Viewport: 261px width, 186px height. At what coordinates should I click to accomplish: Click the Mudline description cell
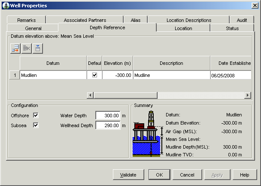[172, 75]
